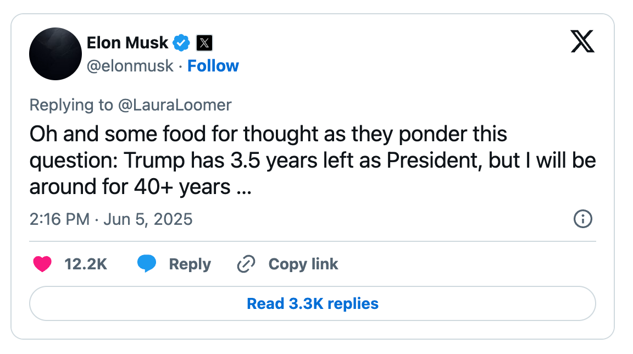
Task: Click the Copy link text
Action: point(303,264)
